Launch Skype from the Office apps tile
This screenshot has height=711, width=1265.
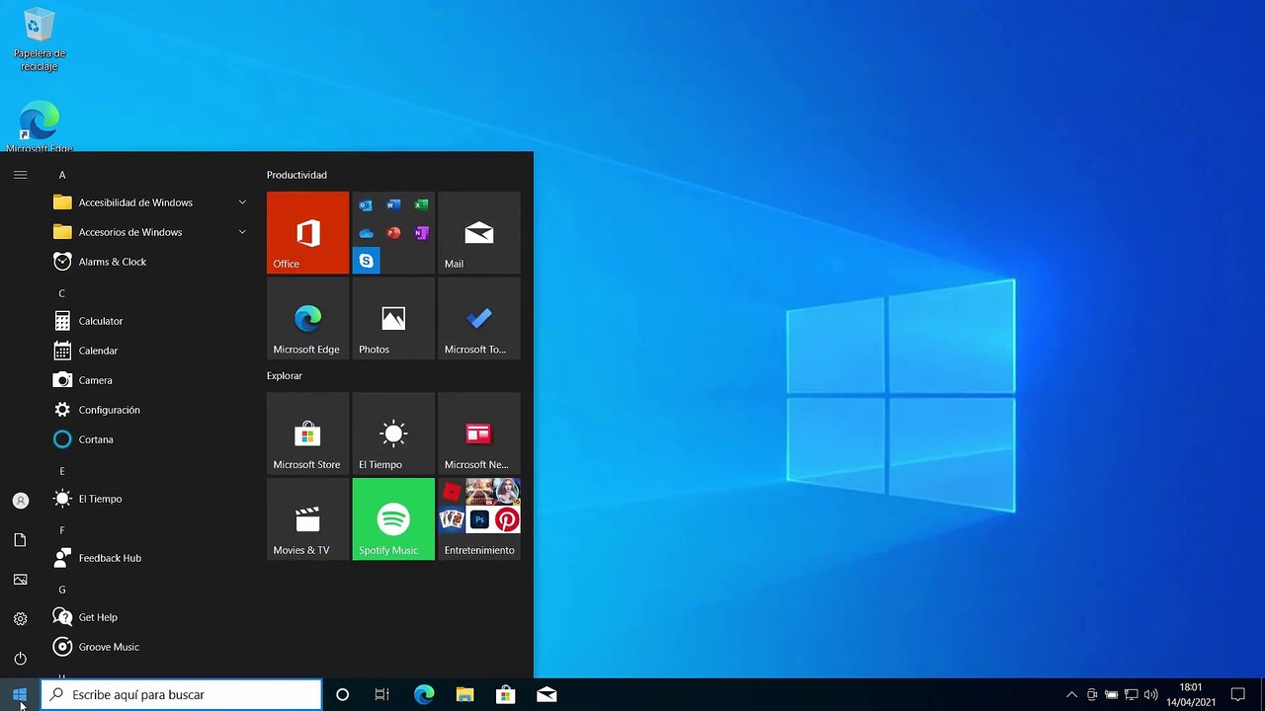pyautogui.click(x=367, y=261)
